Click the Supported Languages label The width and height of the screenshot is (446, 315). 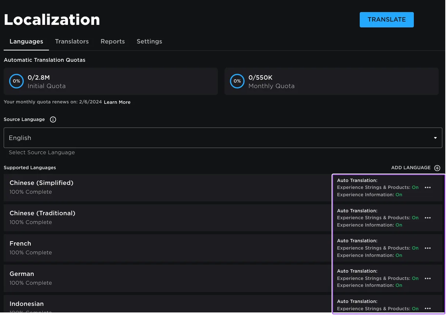pos(30,168)
